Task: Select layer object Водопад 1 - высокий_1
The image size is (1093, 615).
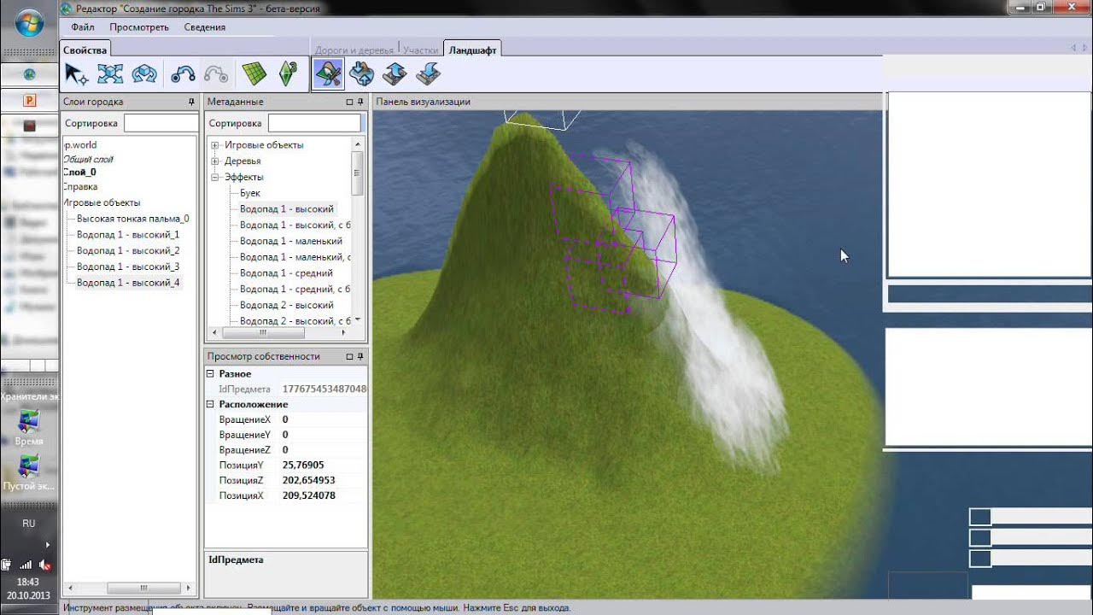Action: (128, 235)
